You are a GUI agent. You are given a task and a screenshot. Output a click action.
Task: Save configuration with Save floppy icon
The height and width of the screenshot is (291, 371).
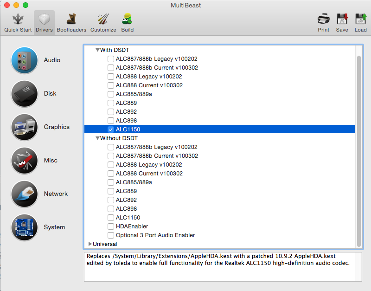click(342, 19)
